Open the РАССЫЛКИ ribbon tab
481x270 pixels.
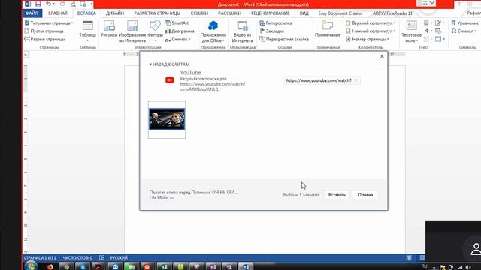(229, 13)
